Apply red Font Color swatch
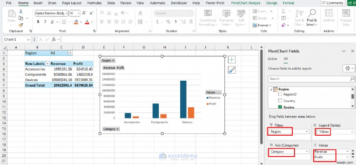This screenshot has height=165, width=356. click(x=87, y=22)
